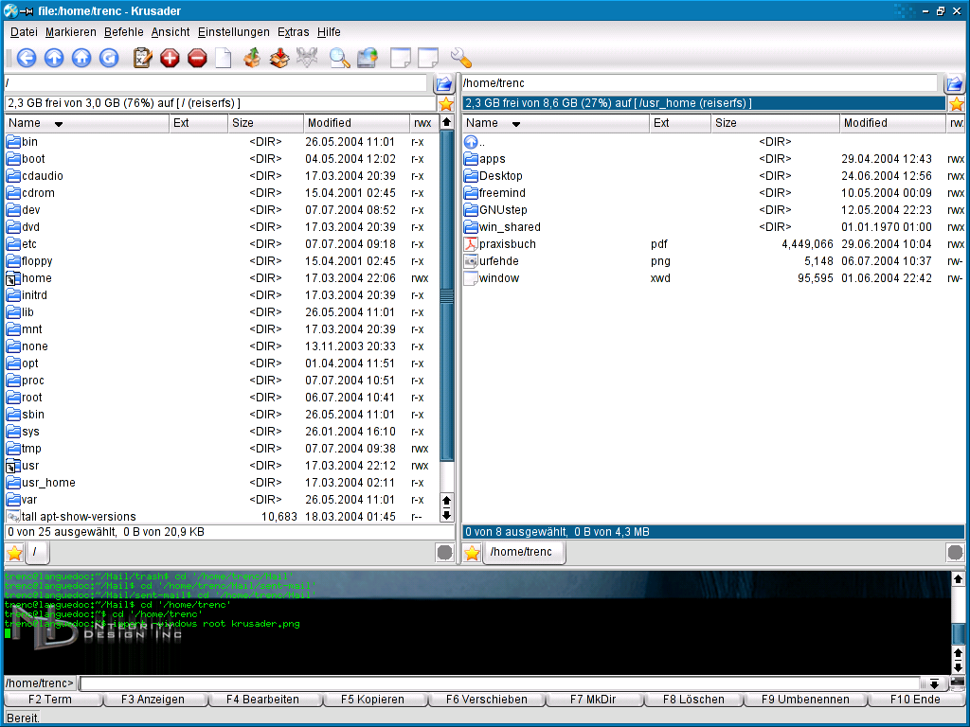Sort right panel by Name column header
Image resolution: width=970 pixels, height=727 pixels.
pos(555,123)
